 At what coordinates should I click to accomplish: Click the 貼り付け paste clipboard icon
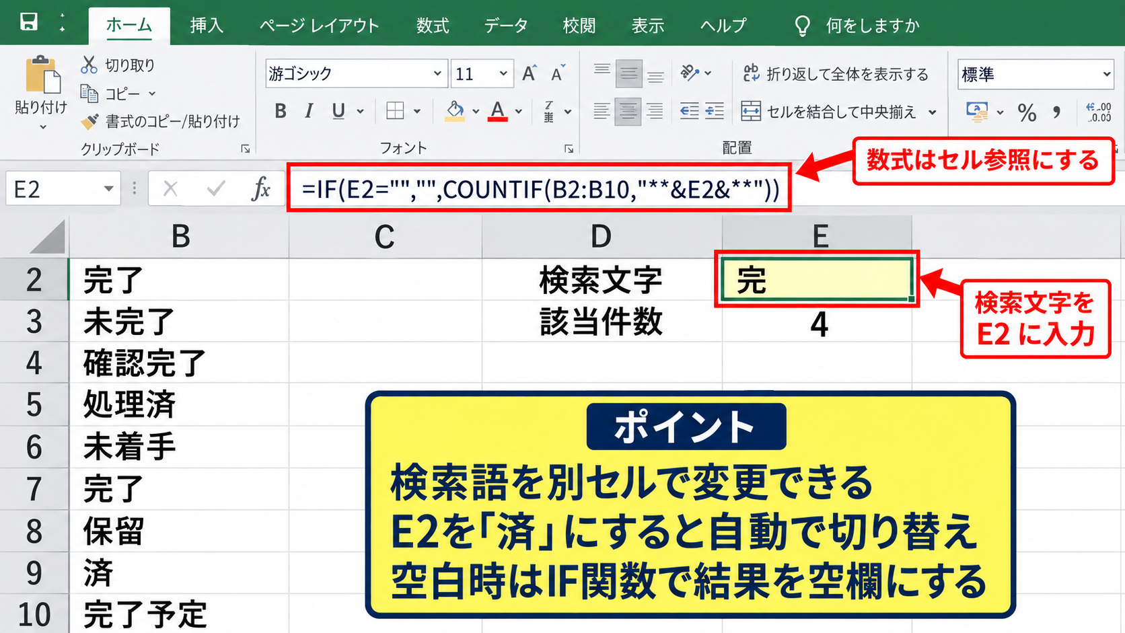tap(42, 75)
